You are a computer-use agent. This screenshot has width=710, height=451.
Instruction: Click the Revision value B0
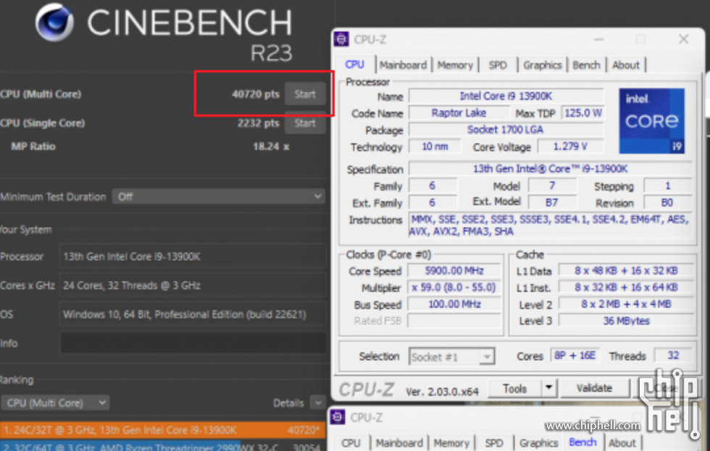pos(667,202)
